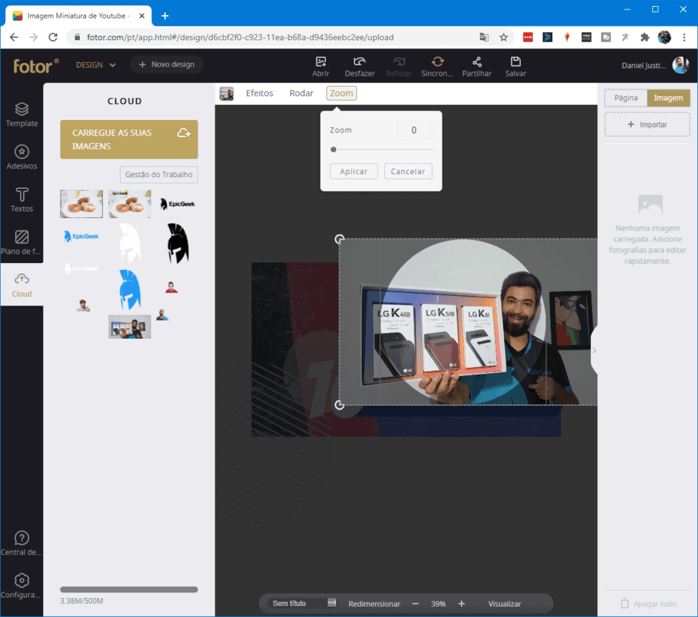Open the Adesivos stickers panel

coord(22,157)
